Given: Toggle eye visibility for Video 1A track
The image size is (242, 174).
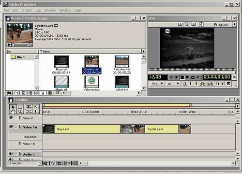Looking at the screenshot, I should (x=11, y=127).
